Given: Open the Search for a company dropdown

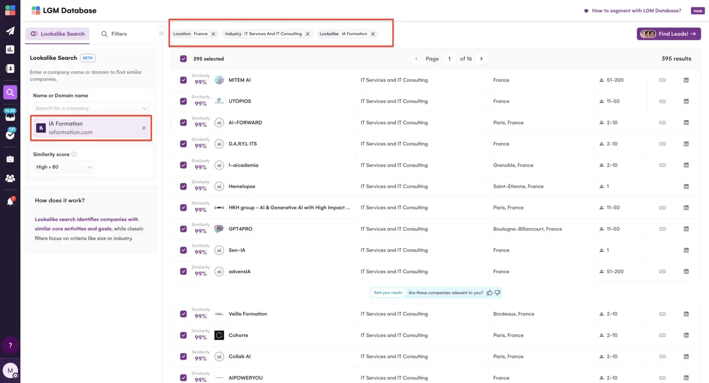Looking at the screenshot, I should click(91, 108).
